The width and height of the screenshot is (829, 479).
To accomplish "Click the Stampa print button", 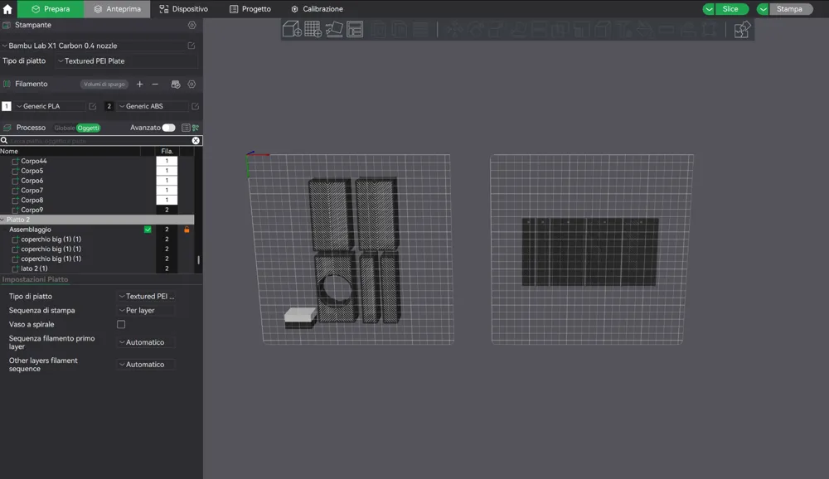I will pos(790,9).
